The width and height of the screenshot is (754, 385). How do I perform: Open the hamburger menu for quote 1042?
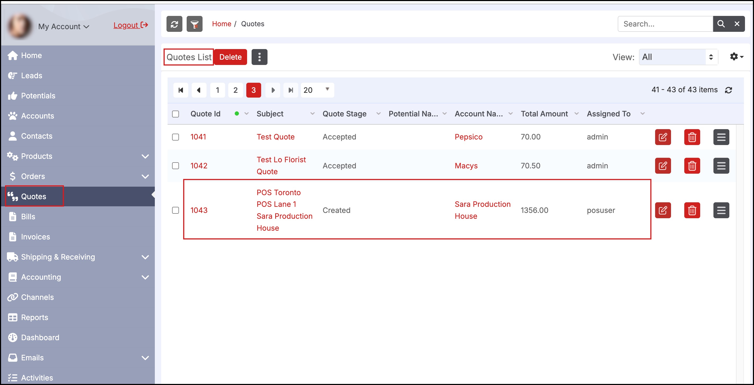(x=721, y=166)
